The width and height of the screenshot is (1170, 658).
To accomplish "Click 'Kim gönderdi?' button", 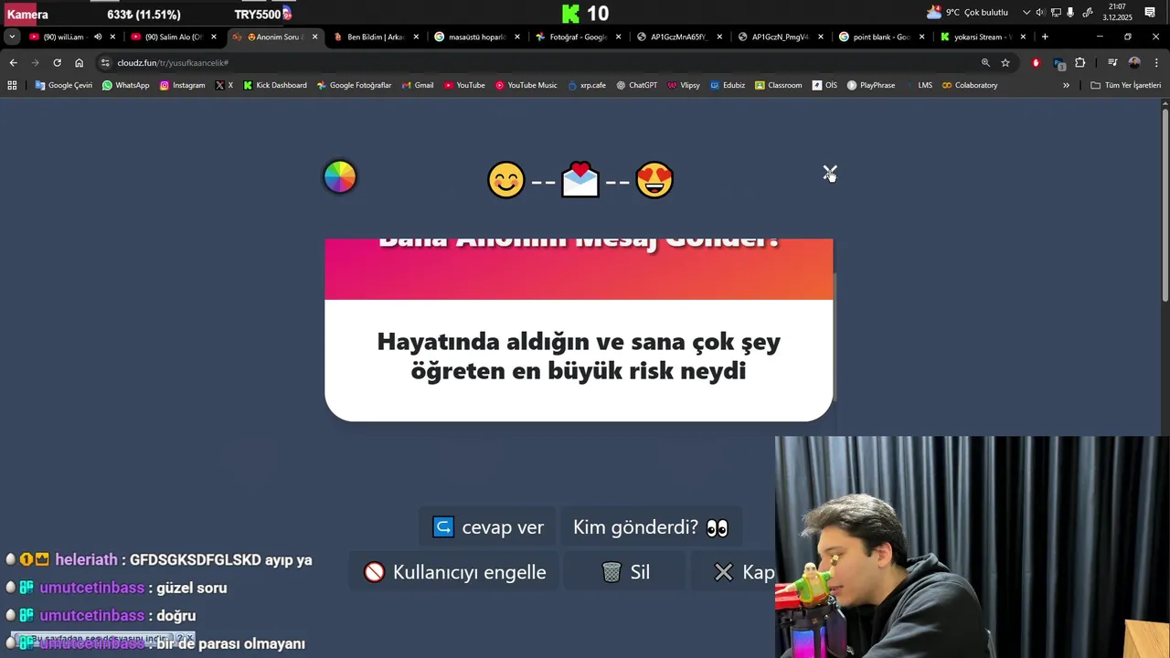I will pyautogui.click(x=651, y=527).
